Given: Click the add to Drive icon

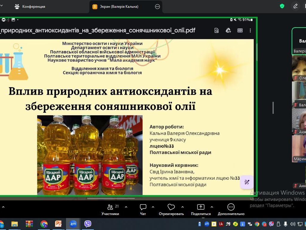Looking at the screenshot, I should pyautogui.click(x=228, y=31).
